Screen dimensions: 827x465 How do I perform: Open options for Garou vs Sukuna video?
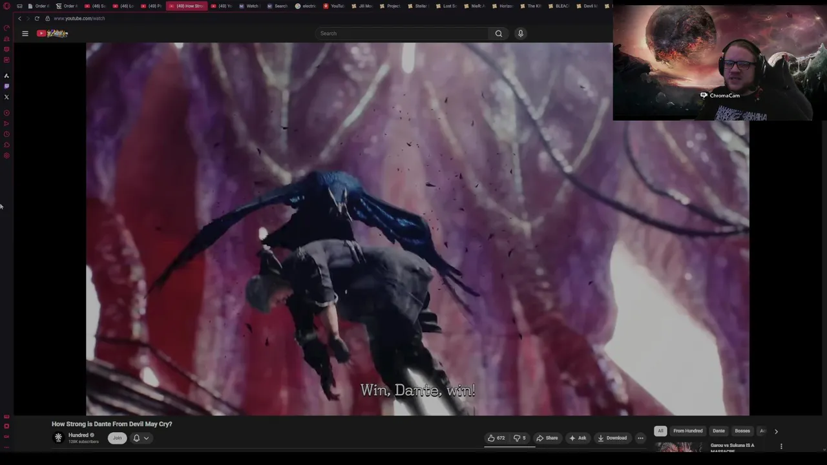[781, 446]
